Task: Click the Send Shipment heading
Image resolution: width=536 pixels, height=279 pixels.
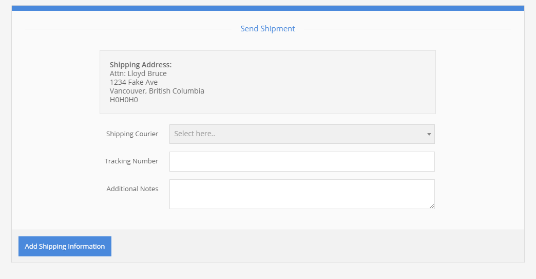Action: 267,29
